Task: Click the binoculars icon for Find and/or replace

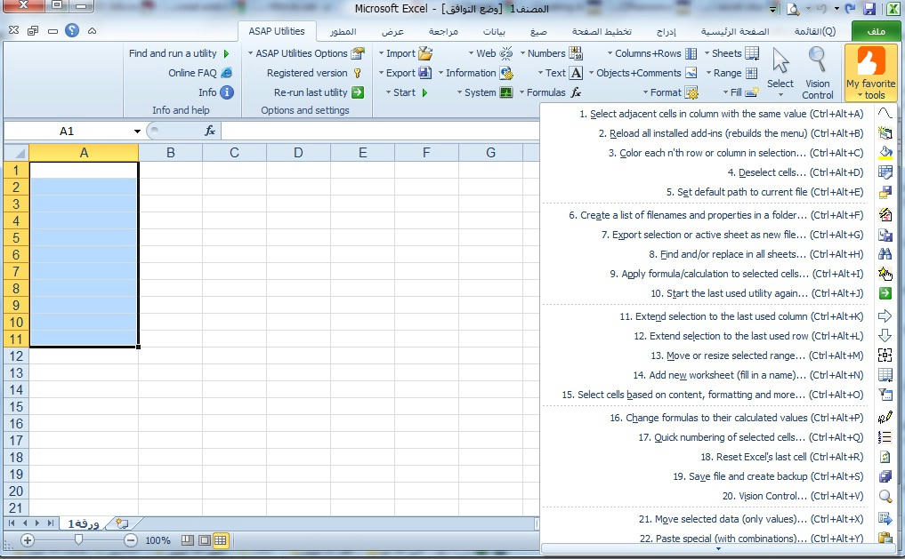Action: [885, 254]
